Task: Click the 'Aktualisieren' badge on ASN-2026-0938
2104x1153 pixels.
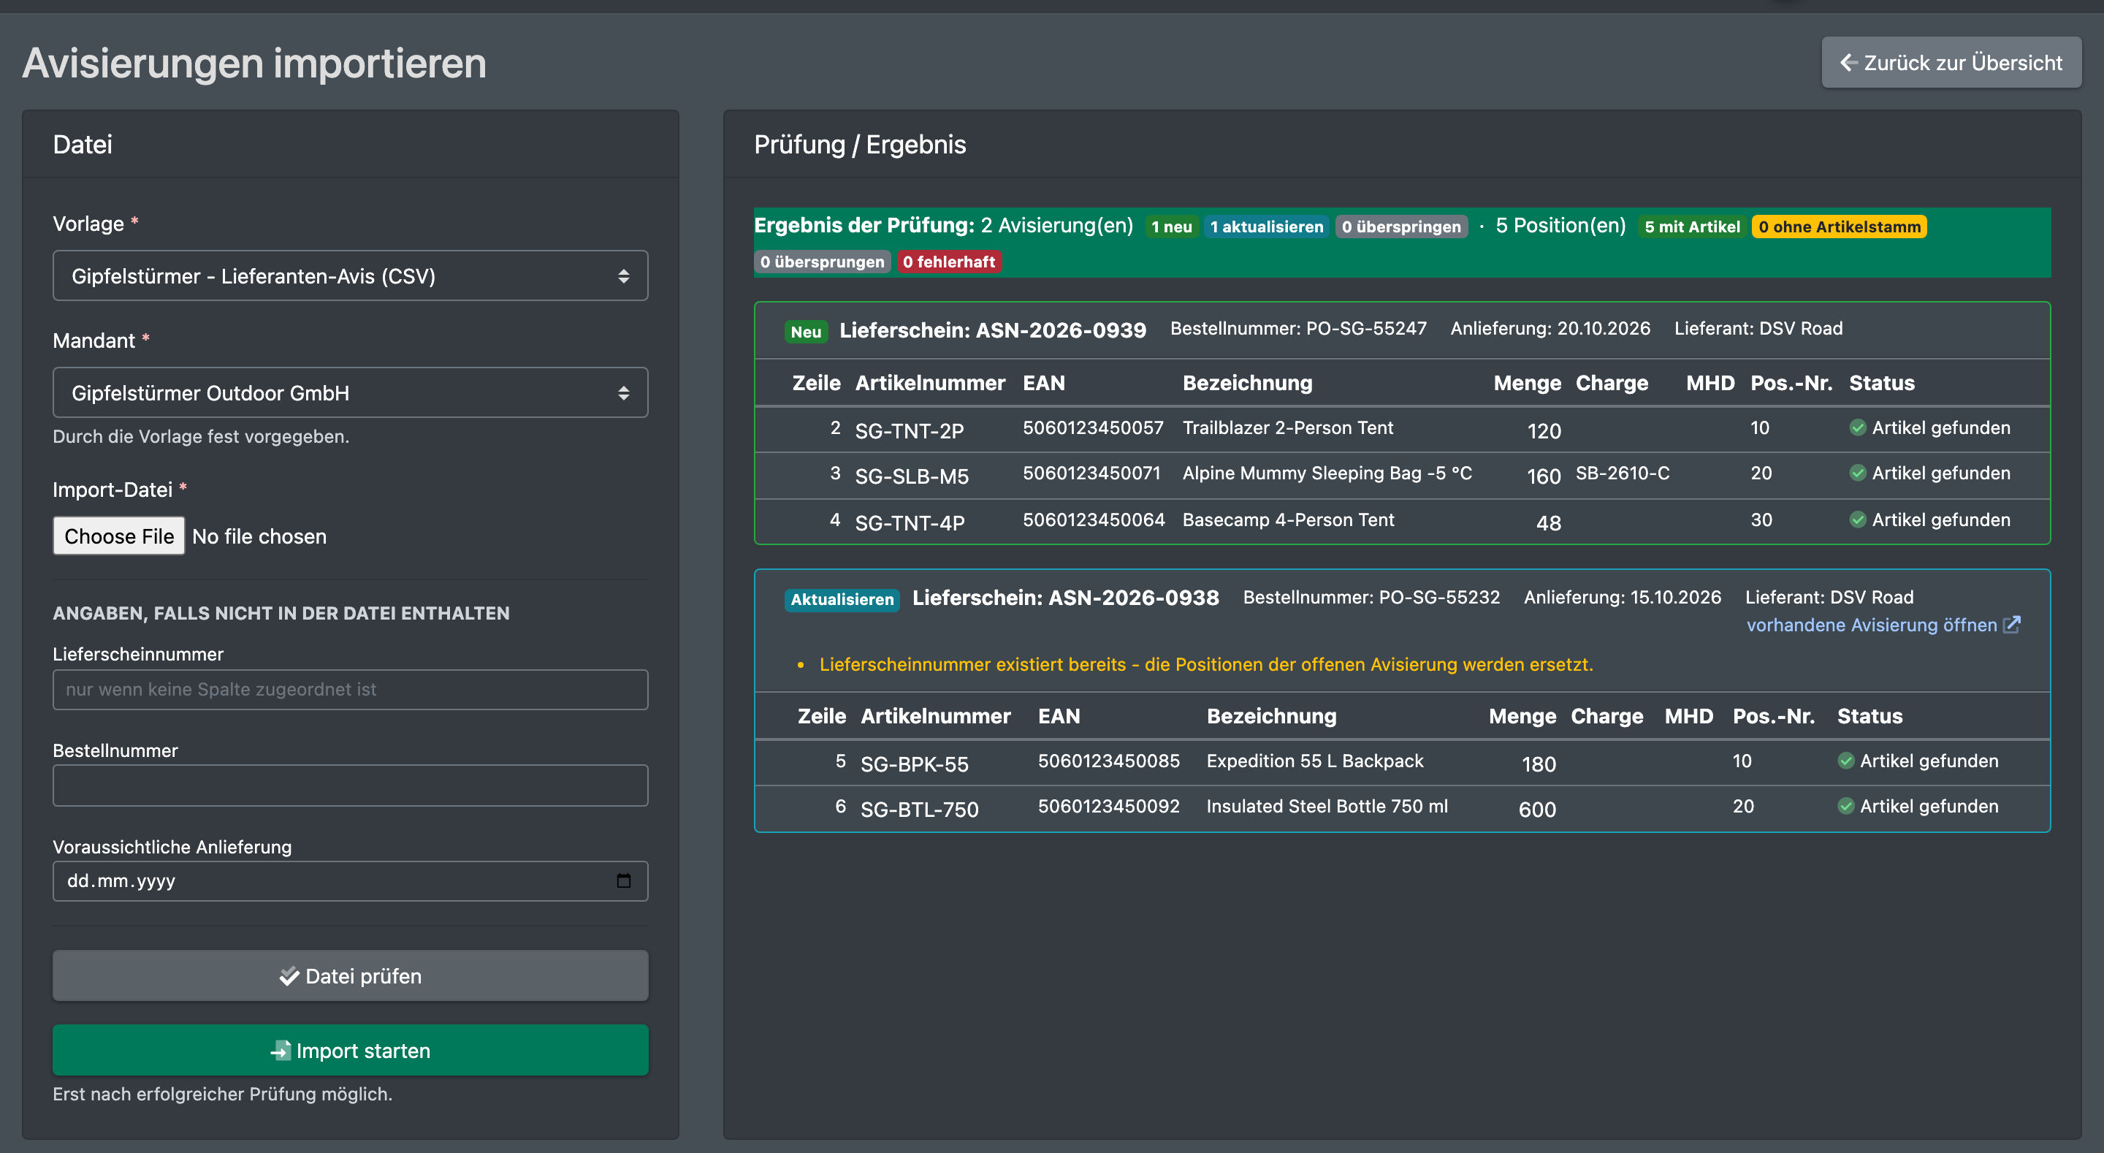Action: coord(842,600)
